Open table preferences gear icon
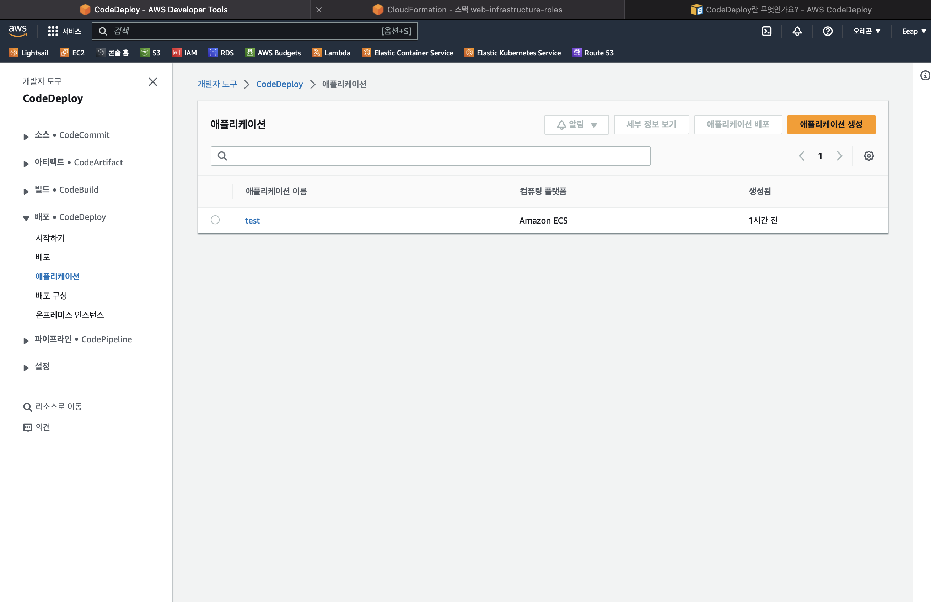931x602 pixels. [x=868, y=156]
